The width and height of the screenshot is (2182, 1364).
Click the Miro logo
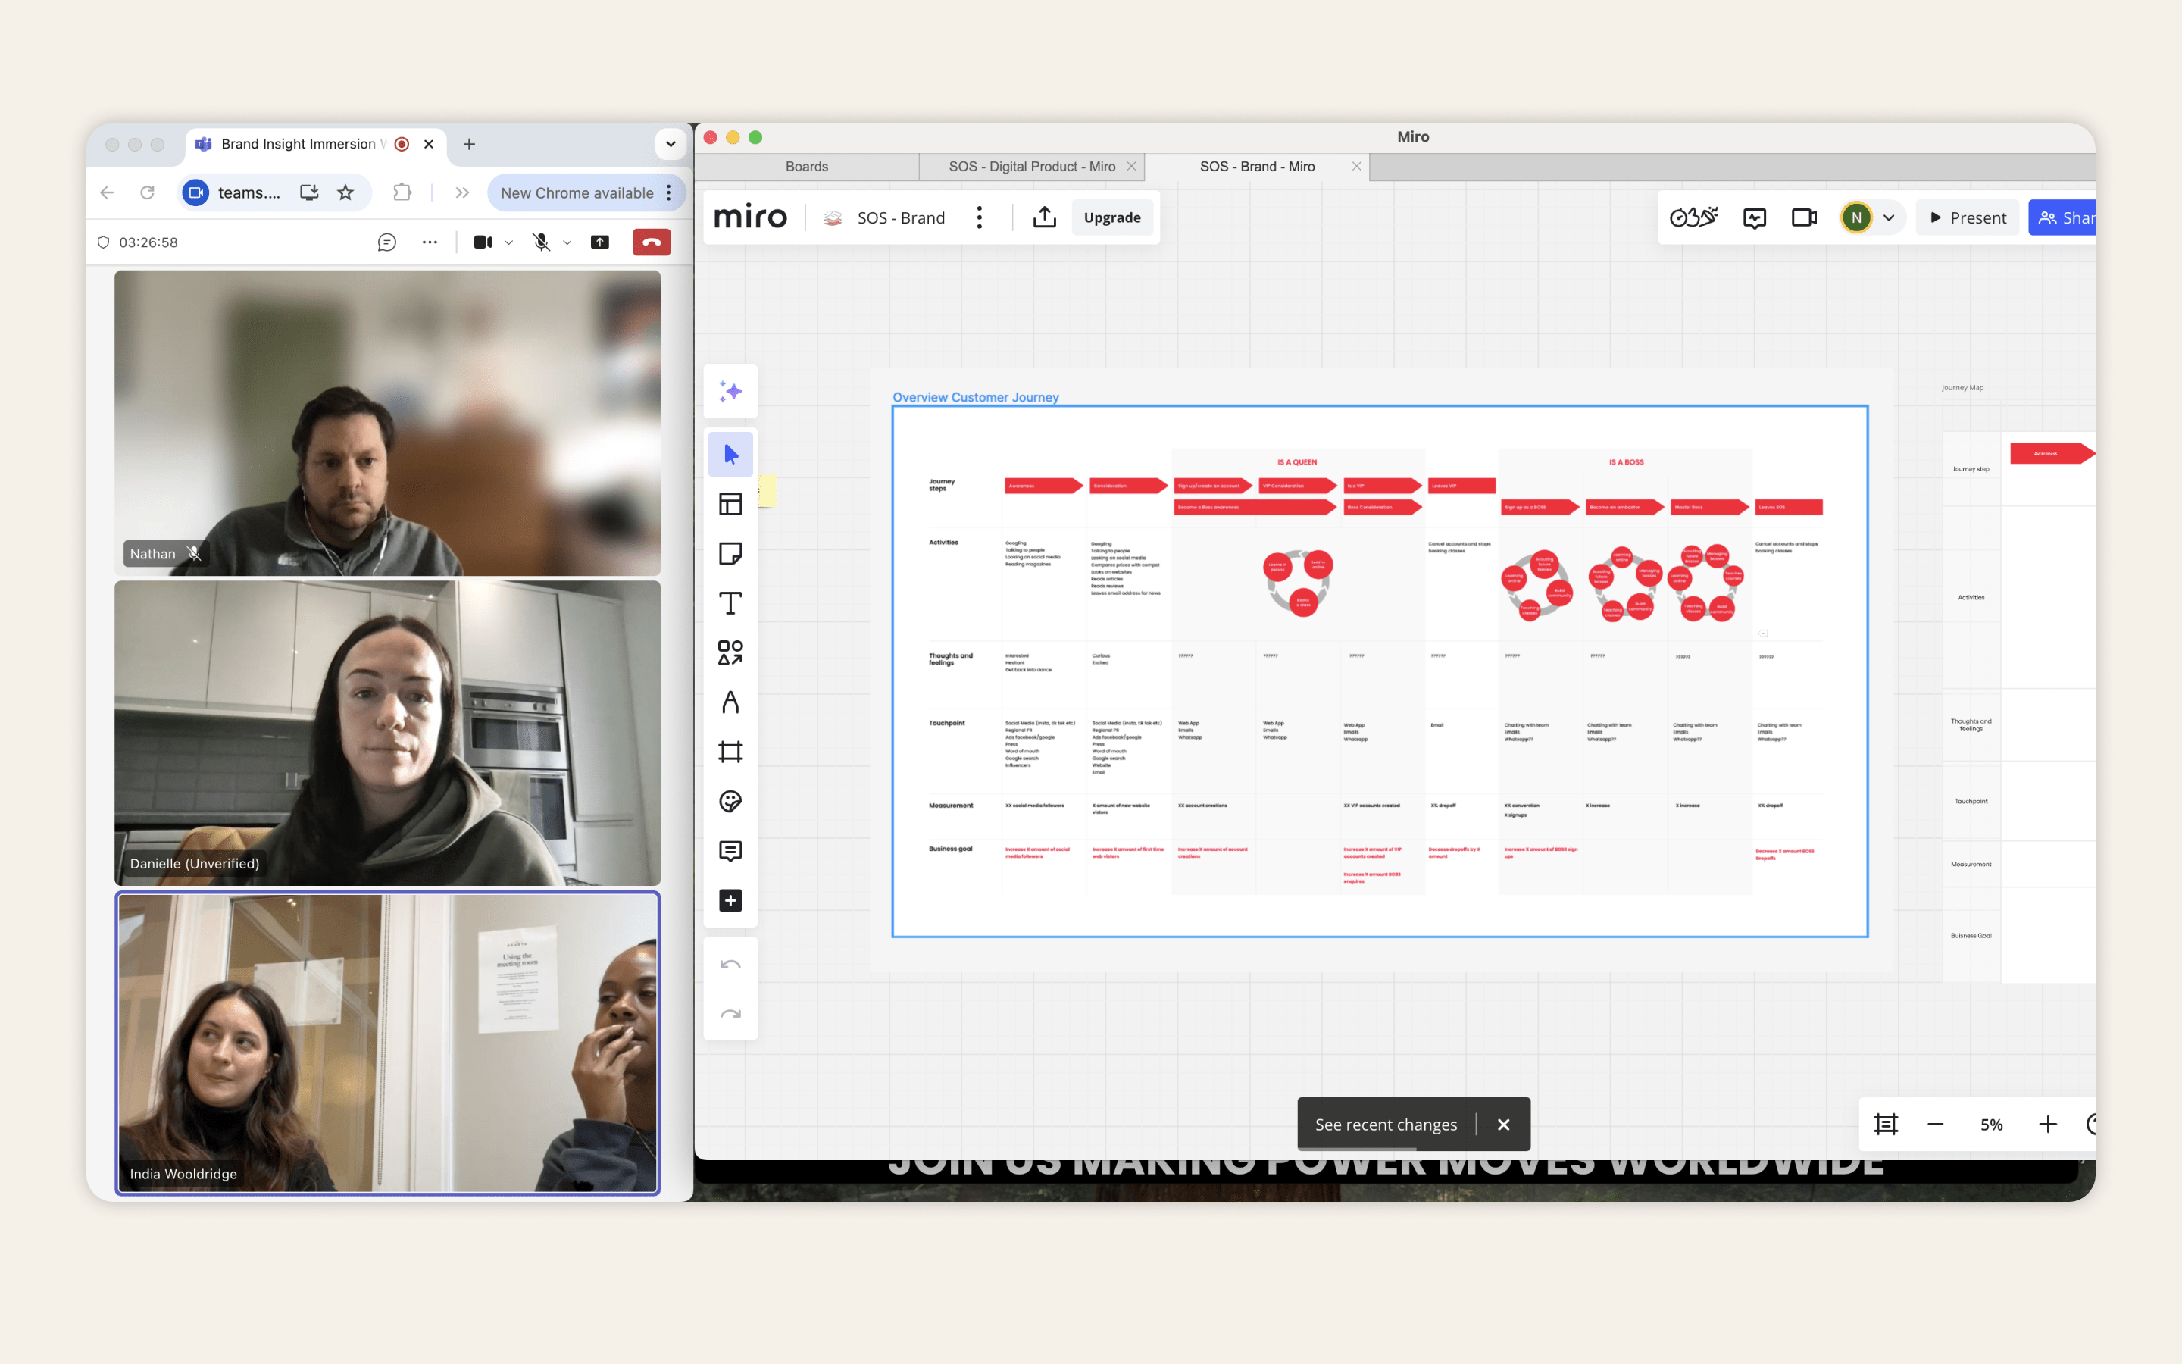pos(749,217)
